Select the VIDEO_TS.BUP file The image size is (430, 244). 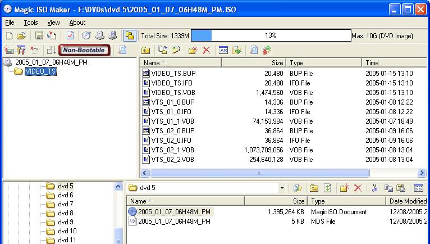point(173,74)
